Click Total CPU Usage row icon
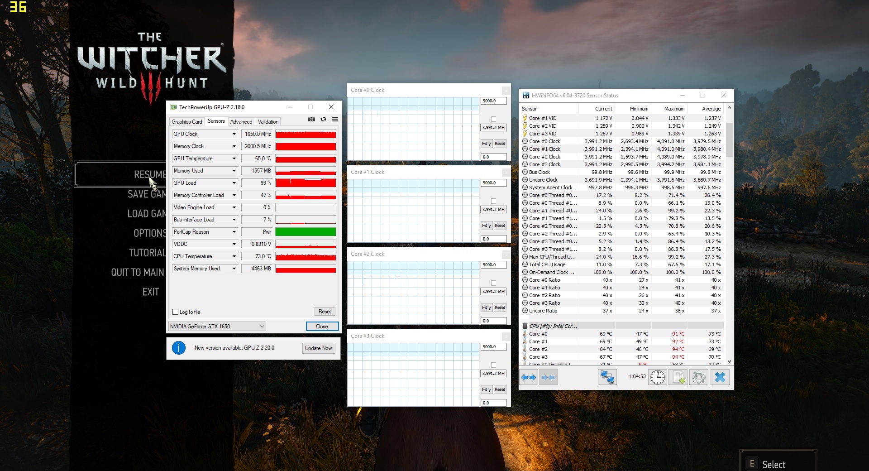 (x=525, y=264)
